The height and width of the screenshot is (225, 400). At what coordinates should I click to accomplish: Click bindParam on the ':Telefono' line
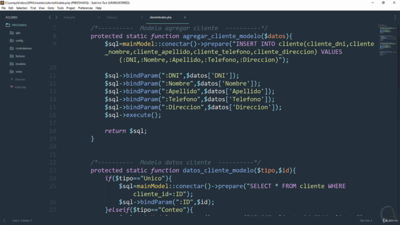click(142, 99)
